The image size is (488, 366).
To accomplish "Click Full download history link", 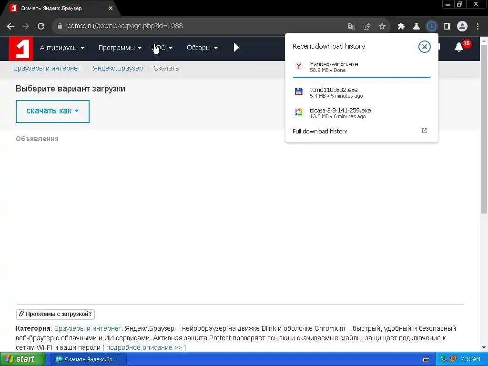I will coord(320,131).
